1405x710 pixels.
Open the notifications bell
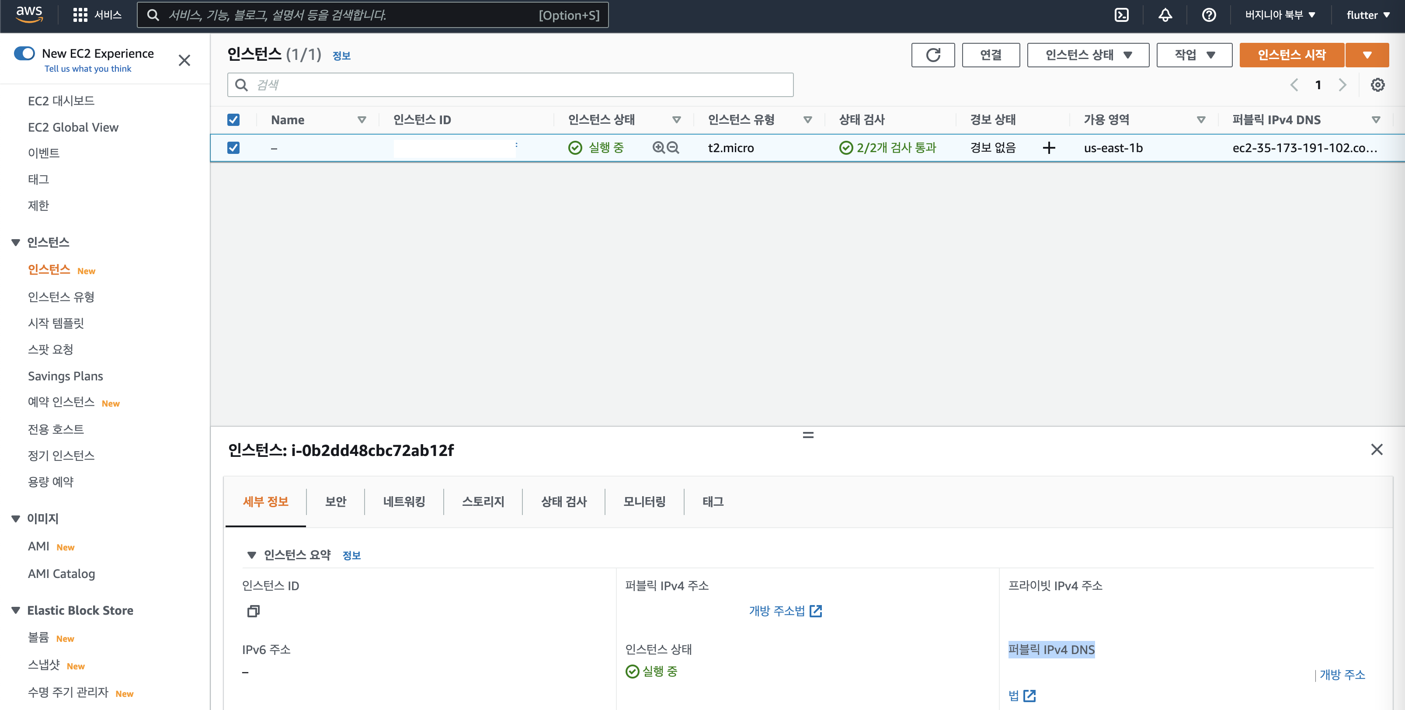1165,15
